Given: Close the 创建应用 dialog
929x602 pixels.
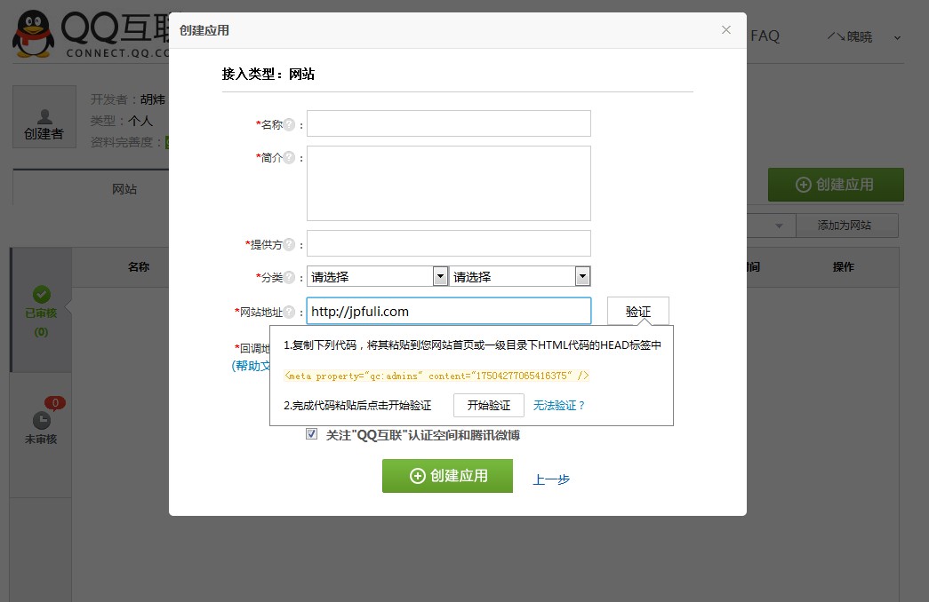Looking at the screenshot, I should pyautogui.click(x=725, y=29).
